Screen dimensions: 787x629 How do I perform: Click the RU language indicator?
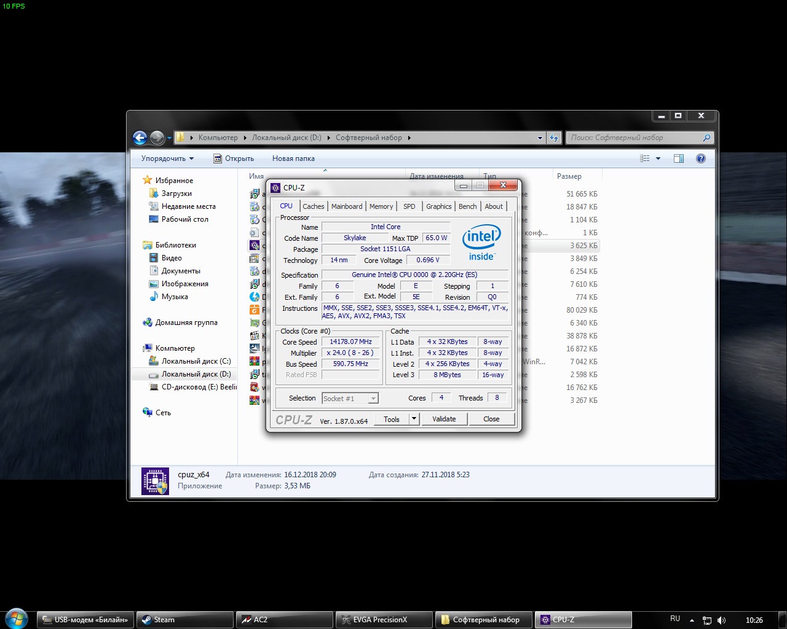675,619
